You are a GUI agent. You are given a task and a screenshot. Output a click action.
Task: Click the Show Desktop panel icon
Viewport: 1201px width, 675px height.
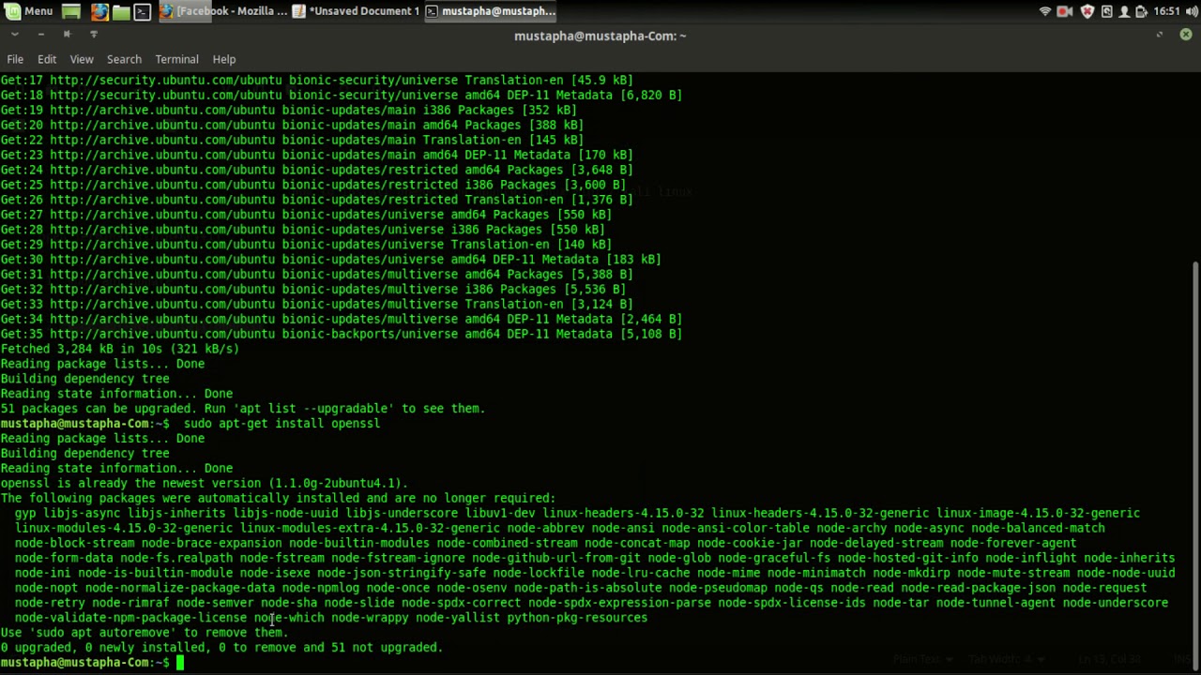(71, 11)
